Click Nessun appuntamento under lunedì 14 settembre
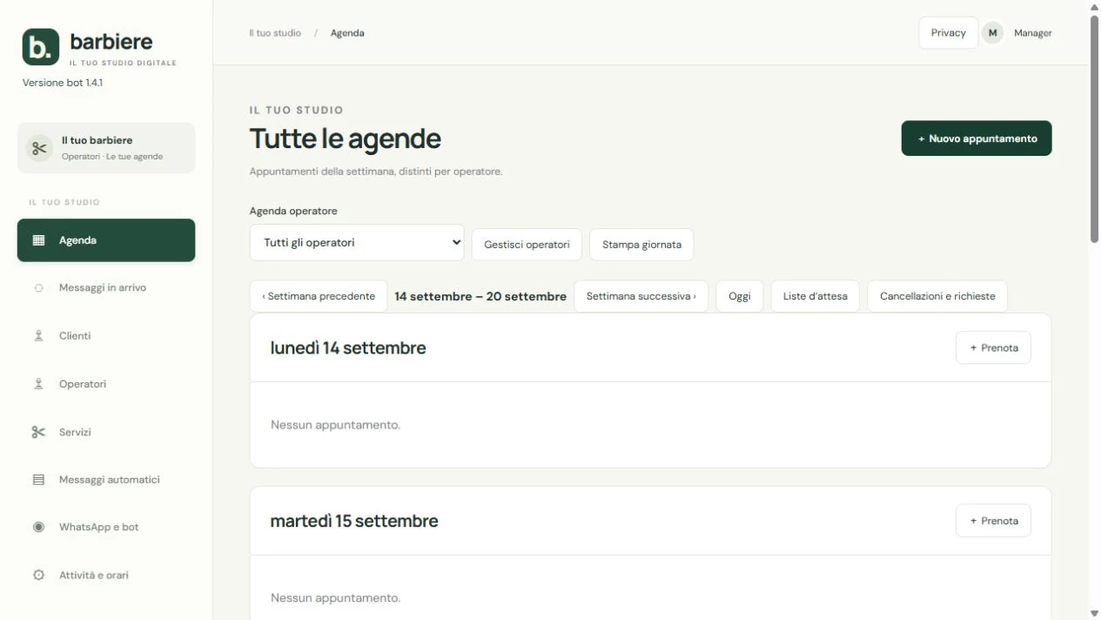 point(336,425)
